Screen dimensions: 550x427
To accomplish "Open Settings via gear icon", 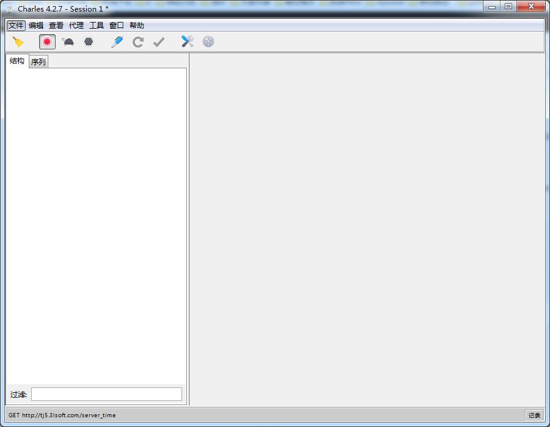I will coord(208,41).
